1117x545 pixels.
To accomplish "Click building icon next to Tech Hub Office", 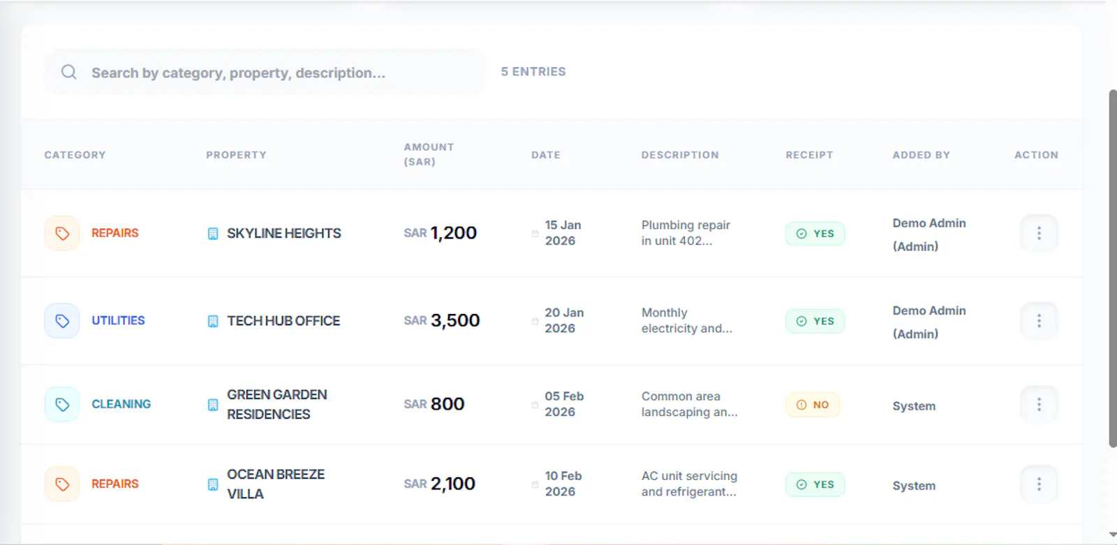I will tap(213, 321).
